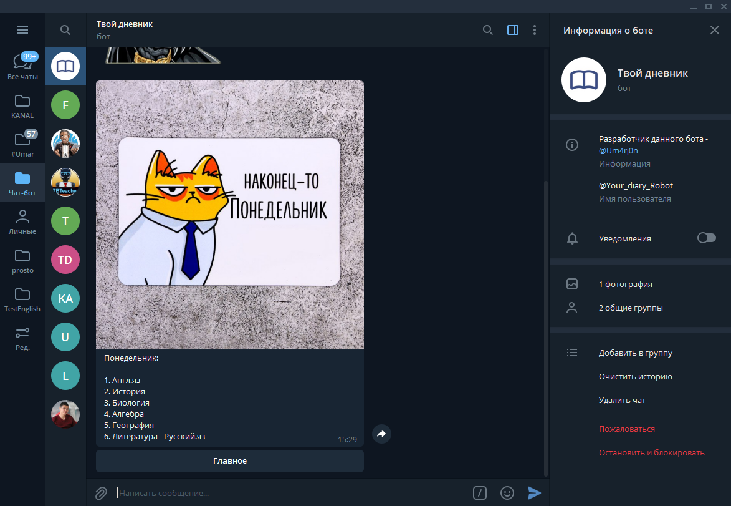Open the three-dot chat options menu
The height and width of the screenshot is (506, 731).
[535, 30]
